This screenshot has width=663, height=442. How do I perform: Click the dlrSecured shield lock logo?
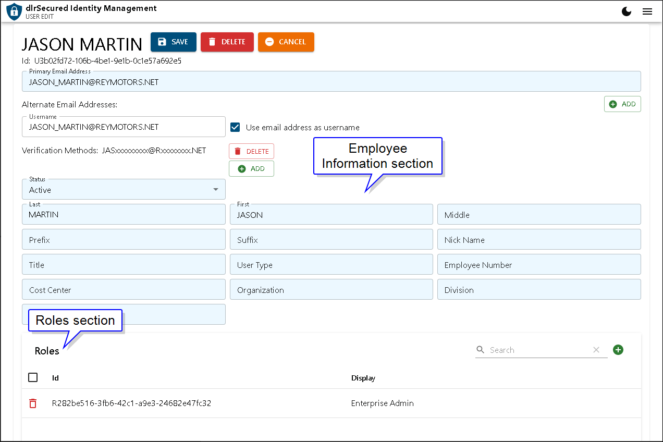pos(14,11)
